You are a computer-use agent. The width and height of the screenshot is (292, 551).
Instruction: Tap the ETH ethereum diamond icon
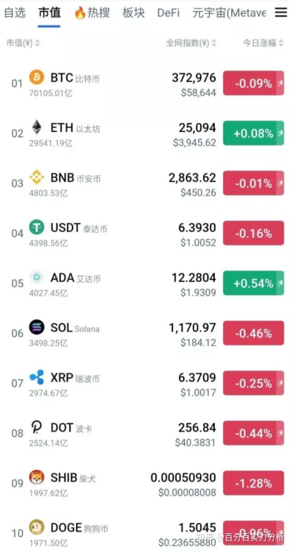[36, 127]
